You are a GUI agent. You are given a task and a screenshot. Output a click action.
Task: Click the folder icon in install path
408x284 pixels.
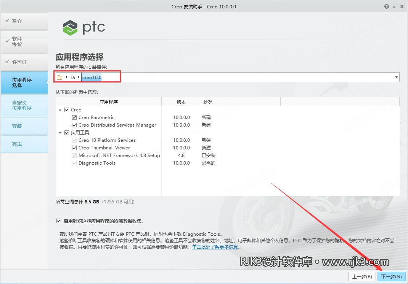click(x=59, y=77)
